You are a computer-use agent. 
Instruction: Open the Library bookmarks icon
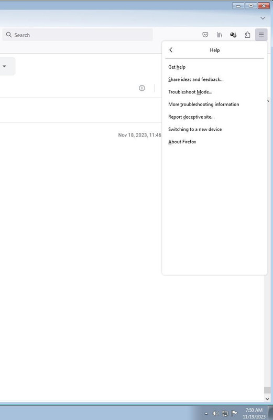click(219, 35)
